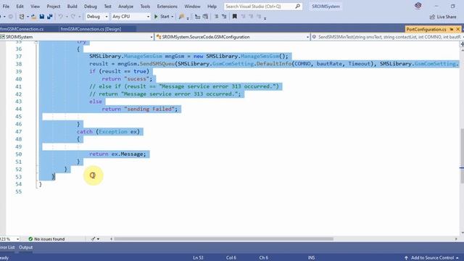Viewport: 464px width, 261px height.
Task: Click the New Project toolbar icon
Action: click(22, 17)
